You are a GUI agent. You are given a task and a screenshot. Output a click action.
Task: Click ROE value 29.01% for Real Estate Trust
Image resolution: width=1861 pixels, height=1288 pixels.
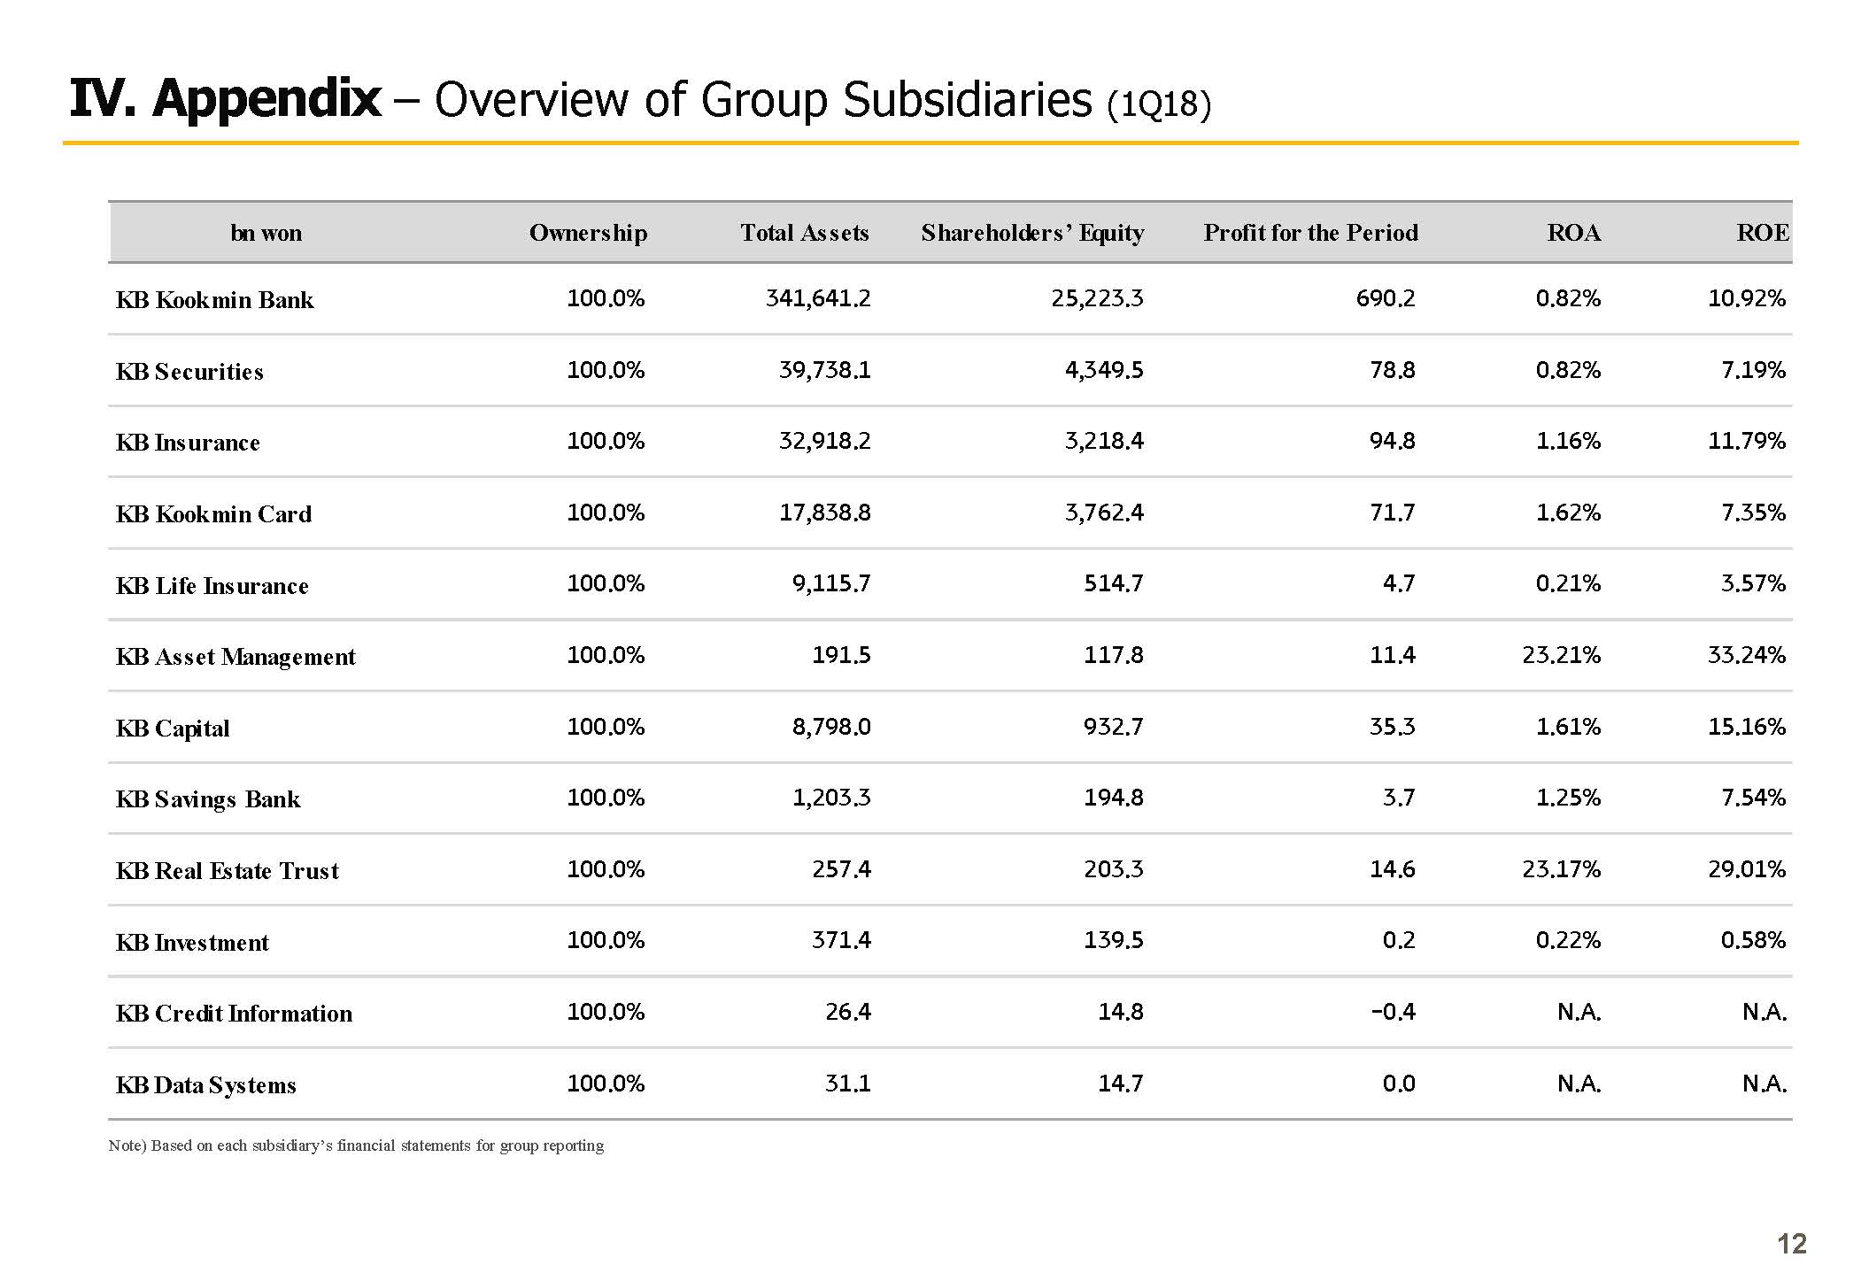[1747, 869]
